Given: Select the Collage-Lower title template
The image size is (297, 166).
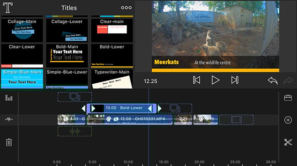Looking at the screenshot, I should coord(67,30).
